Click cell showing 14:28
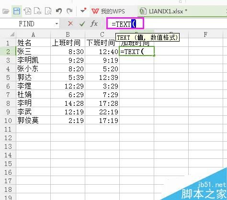Screen dimensions: 227x200 [68, 103]
